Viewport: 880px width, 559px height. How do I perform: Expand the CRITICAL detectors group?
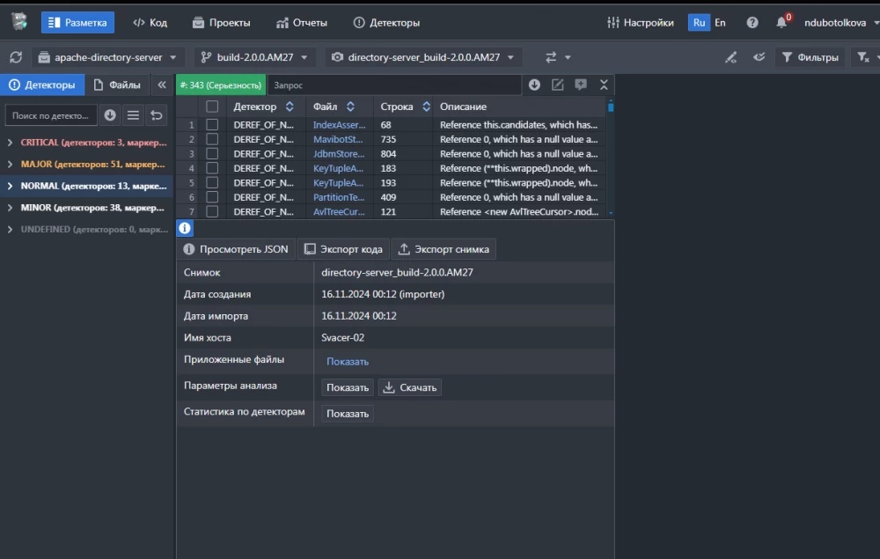[10, 143]
